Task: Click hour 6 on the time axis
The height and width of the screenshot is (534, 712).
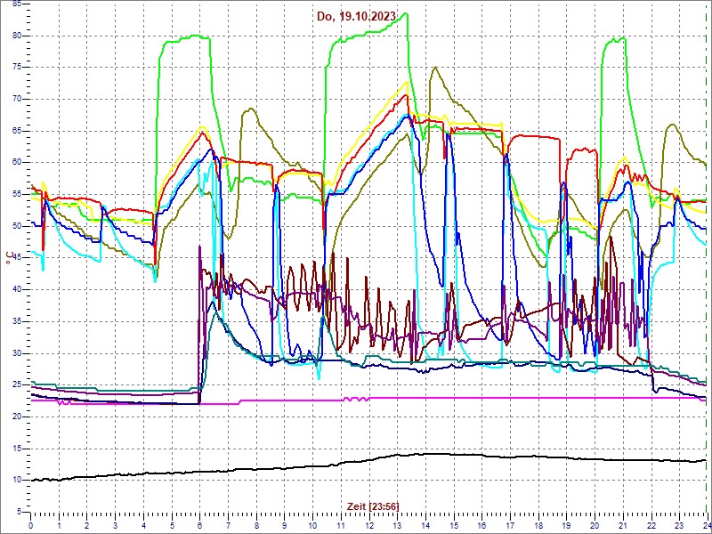Action: coord(199,525)
